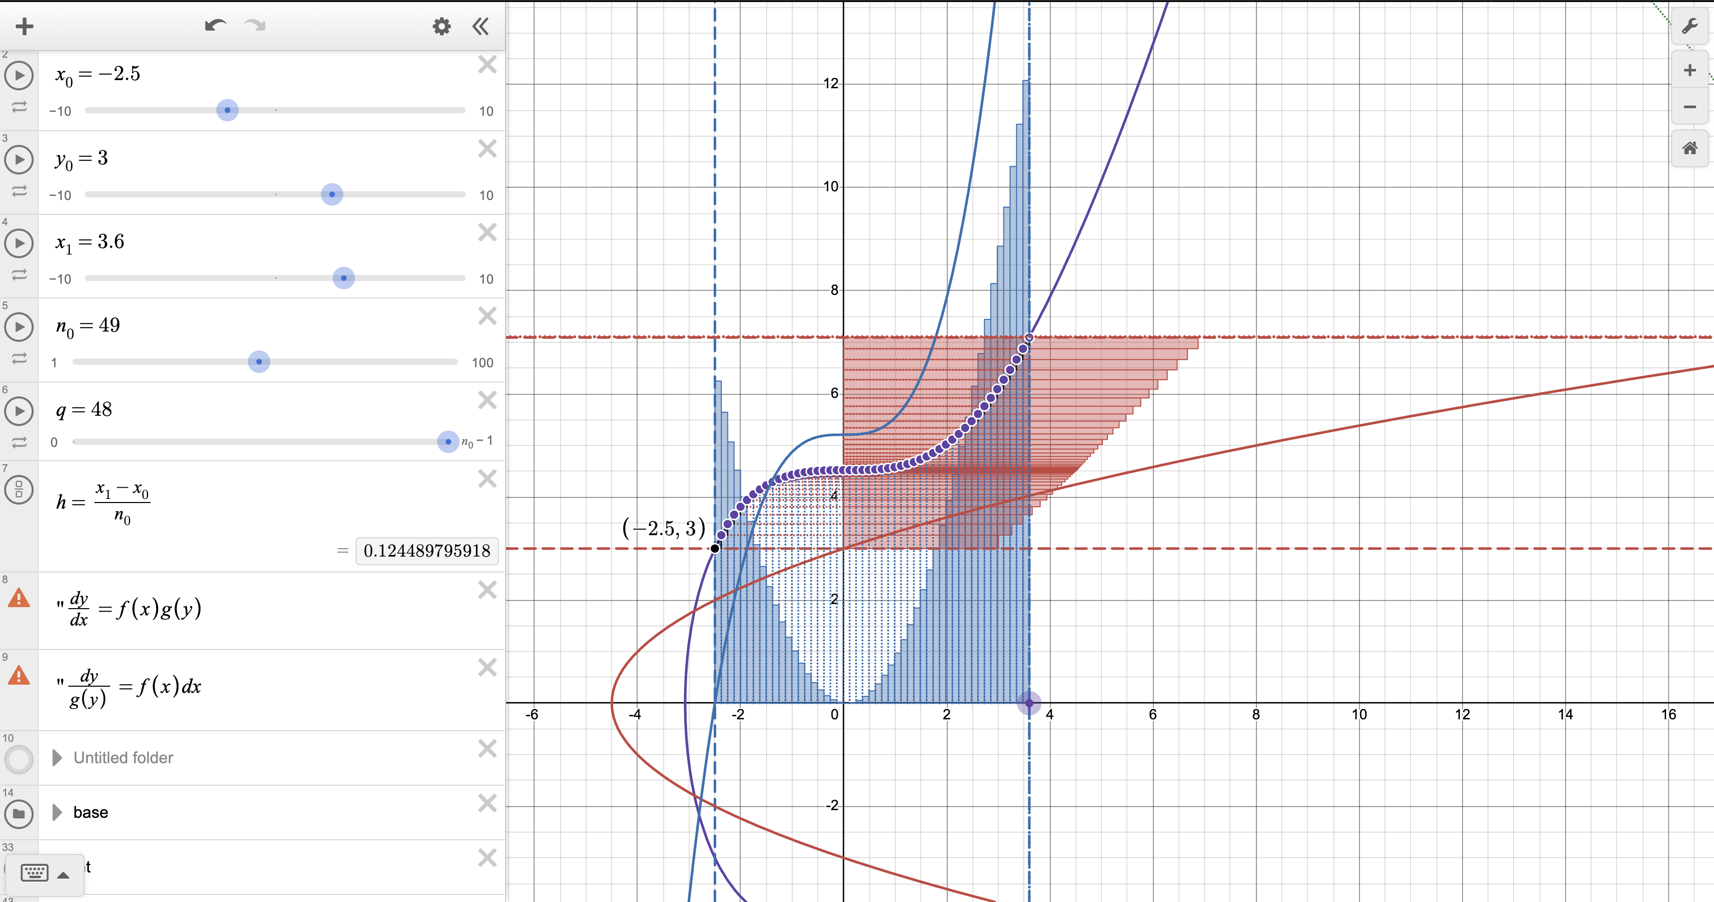Image resolution: width=1714 pixels, height=902 pixels.
Task: Play animation for y0 slider
Action: (x=19, y=160)
